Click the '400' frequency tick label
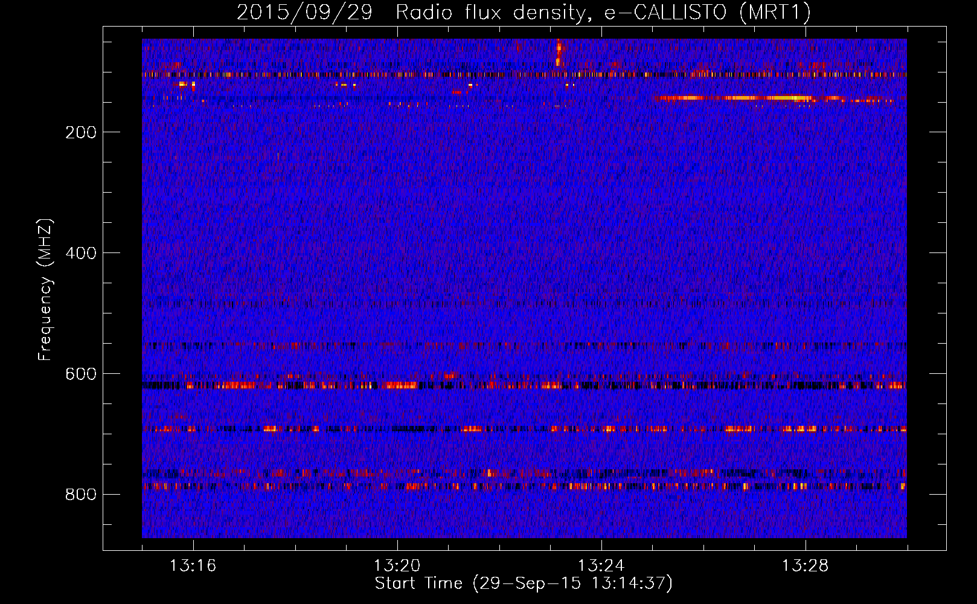 81,253
